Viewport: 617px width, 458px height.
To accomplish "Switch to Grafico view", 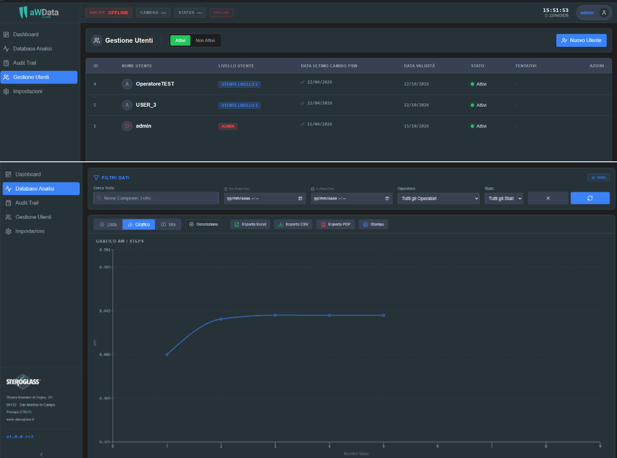I will (139, 225).
